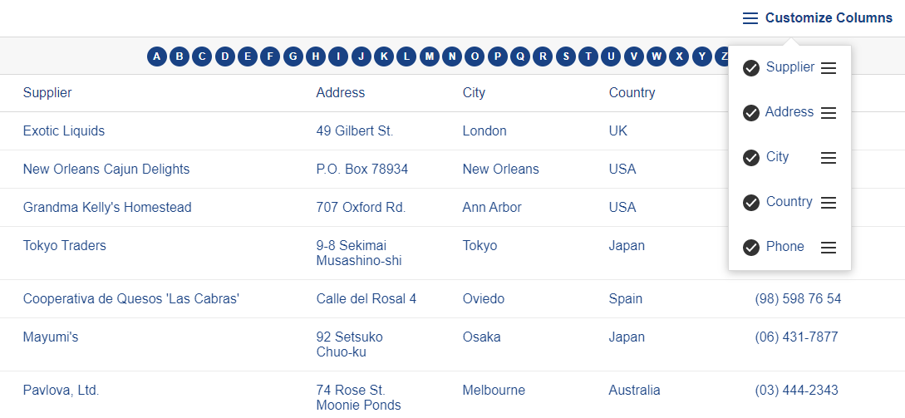Filter suppliers by letter A
This screenshot has width=905, height=418.
(x=157, y=57)
